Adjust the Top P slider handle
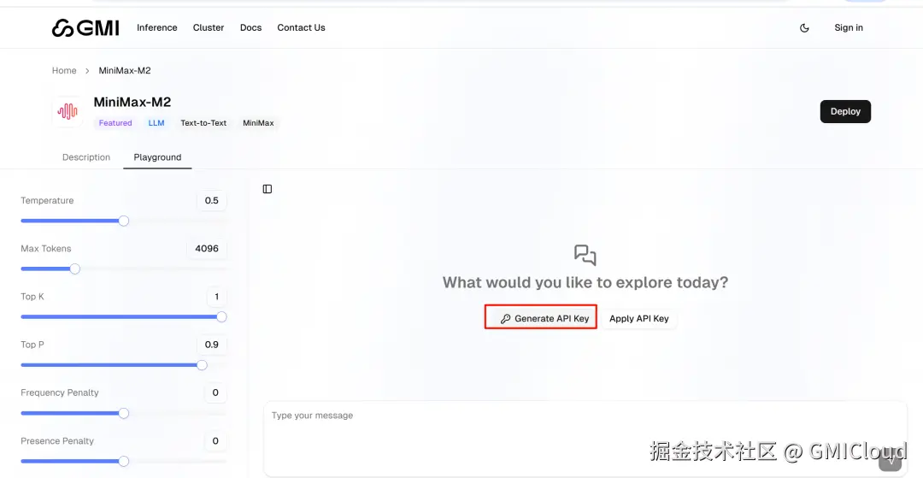Image resolution: width=923 pixels, height=478 pixels. [x=202, y=365]
